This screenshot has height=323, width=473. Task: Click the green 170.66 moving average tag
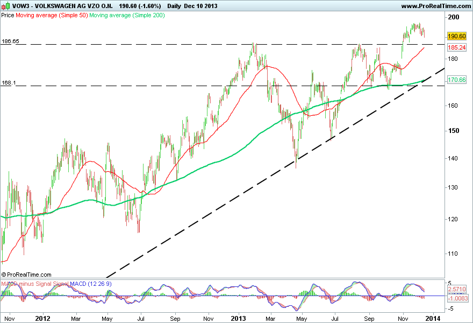click(457, 80)
